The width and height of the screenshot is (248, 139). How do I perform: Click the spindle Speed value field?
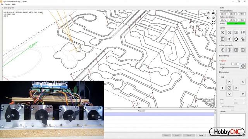pyautogui.click(x=235, y=64)
